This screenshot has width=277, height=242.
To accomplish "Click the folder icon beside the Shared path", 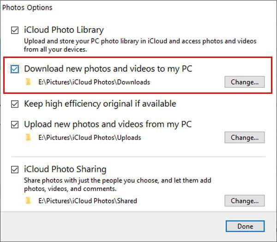I will click(29, 201).
